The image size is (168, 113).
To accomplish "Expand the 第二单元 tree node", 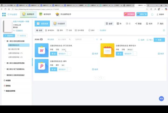I will click(5, 63).
